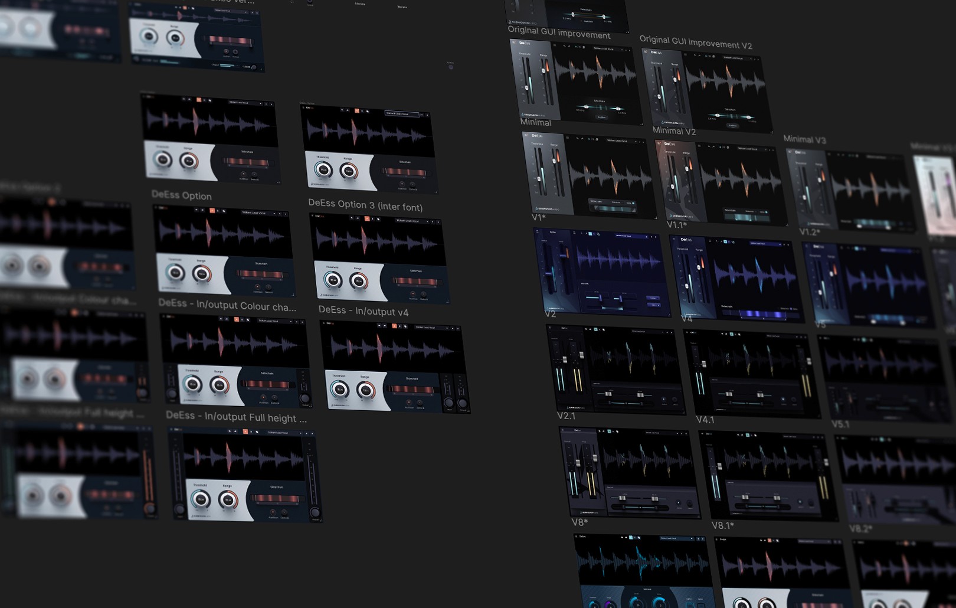The image size is (956, 608).
Task: Click the orange toolbar button in the DeEss Option frame
Action: coord(212,211)
